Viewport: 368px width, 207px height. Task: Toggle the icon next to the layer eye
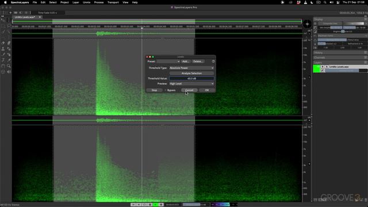click(x=327, y=67)
